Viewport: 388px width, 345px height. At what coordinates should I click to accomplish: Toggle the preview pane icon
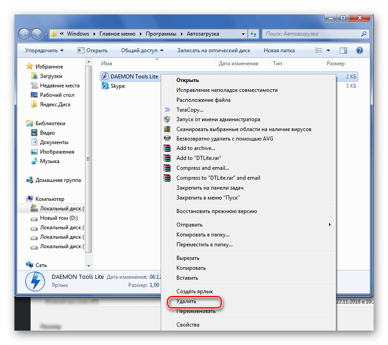pos(344,50)
